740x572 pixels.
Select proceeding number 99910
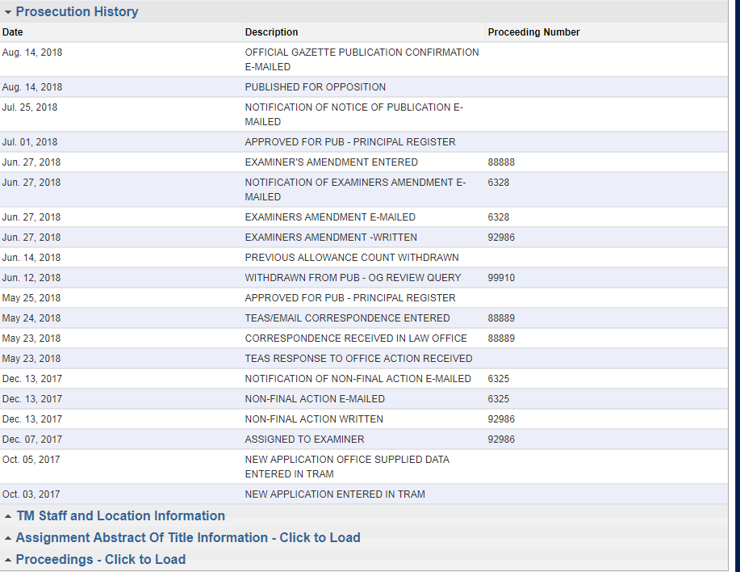tap(501, 278)
